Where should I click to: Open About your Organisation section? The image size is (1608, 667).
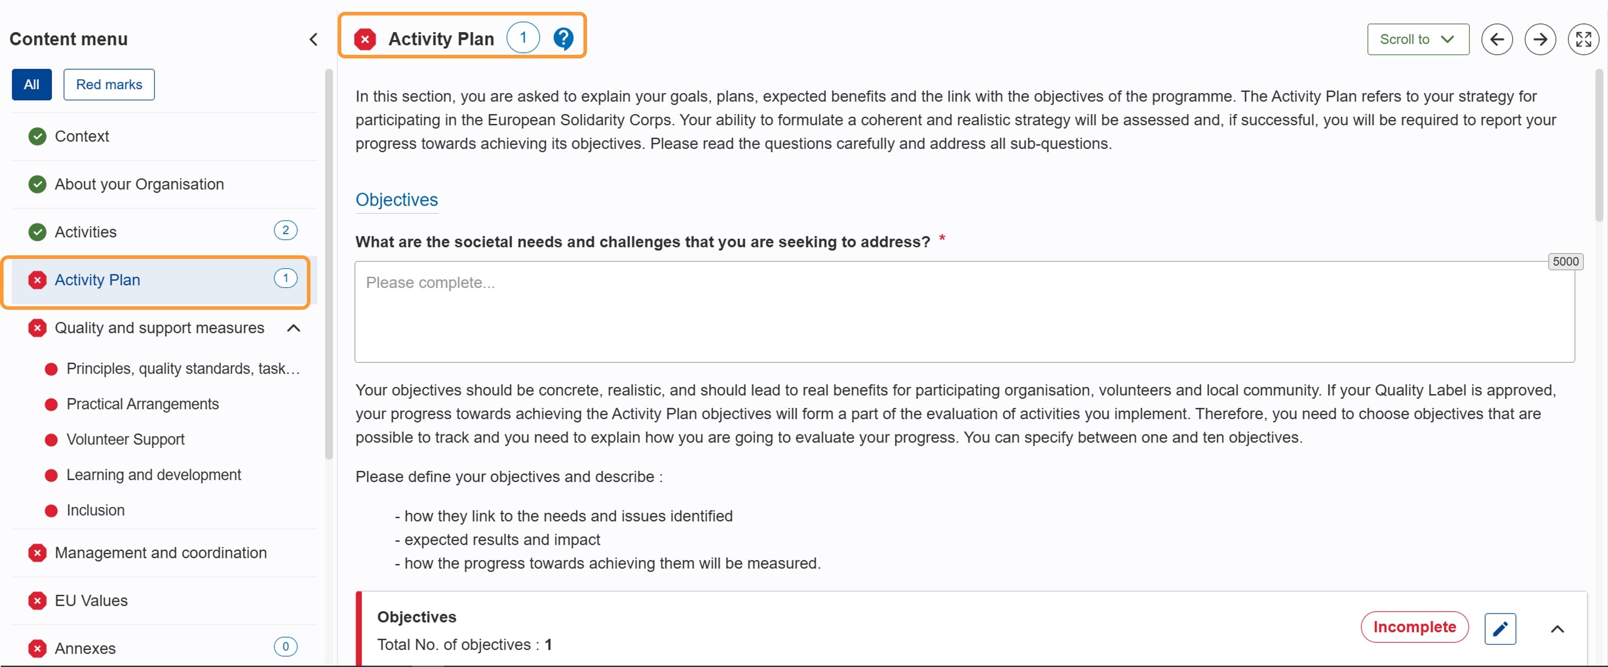pyautogui.click(x=139, y=184)
